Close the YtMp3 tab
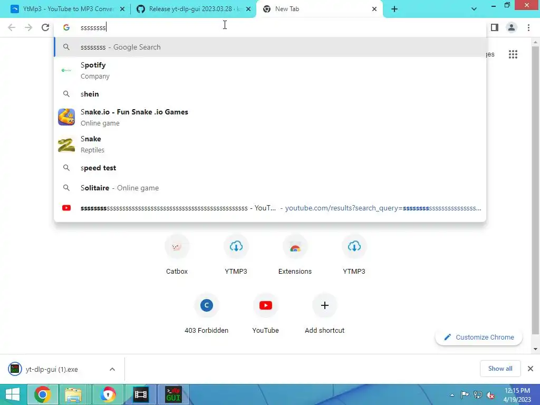The height and width of the screenshot is (405, 540). tap(122, 9)
